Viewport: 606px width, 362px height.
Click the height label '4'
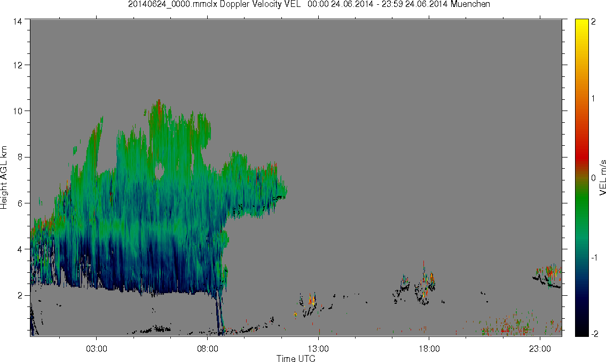click(x=20, y=249)
